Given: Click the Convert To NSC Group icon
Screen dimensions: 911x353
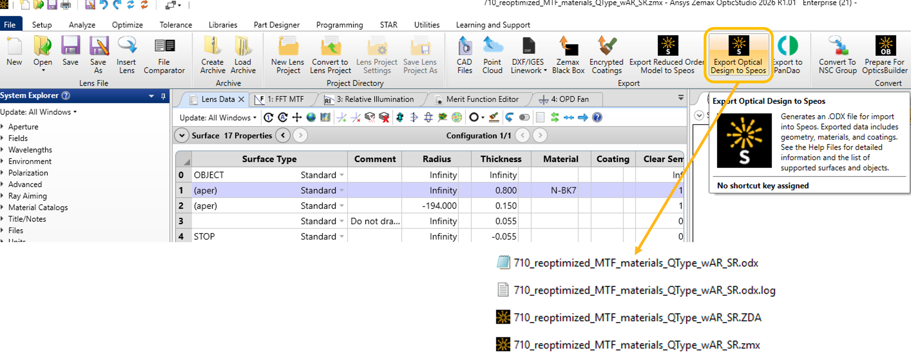Looking at the screenshot, I should pos(838,54).
